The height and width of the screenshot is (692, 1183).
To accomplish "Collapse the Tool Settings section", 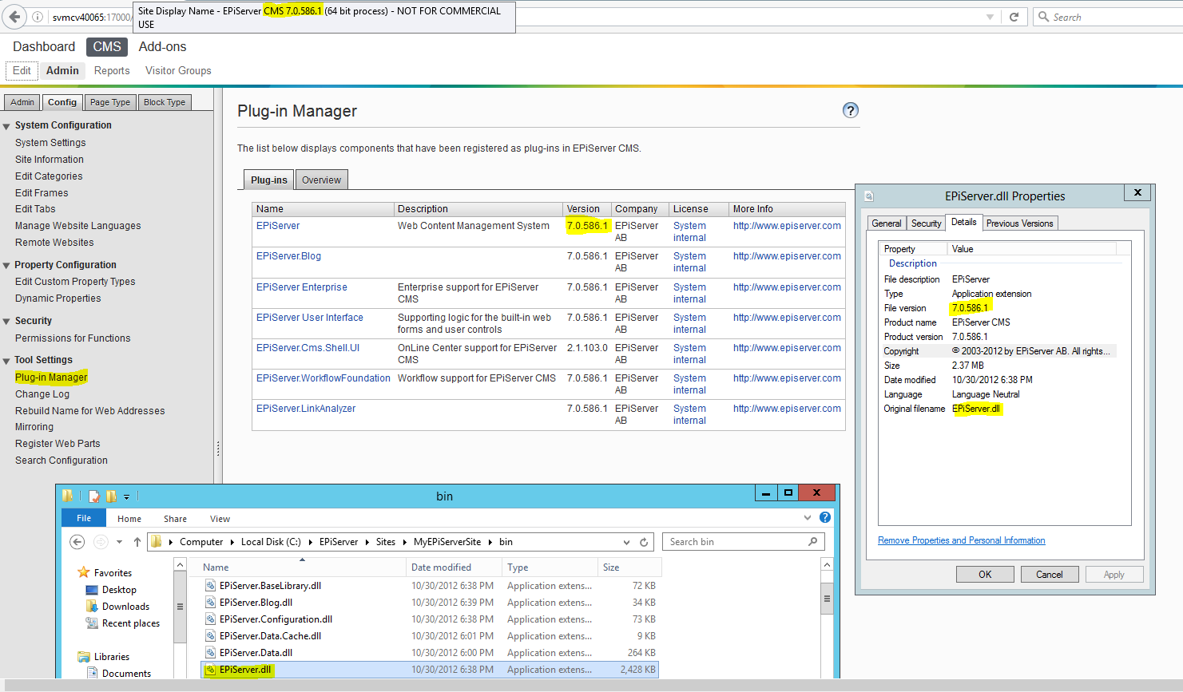I will coord(6,361).
